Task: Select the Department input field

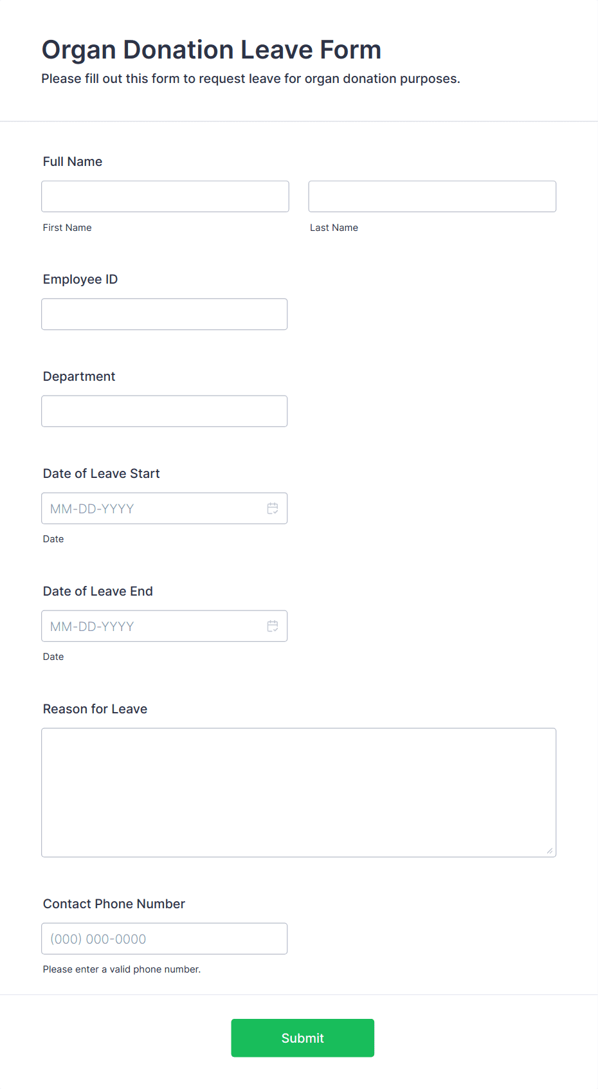Action: pos(165,411)
